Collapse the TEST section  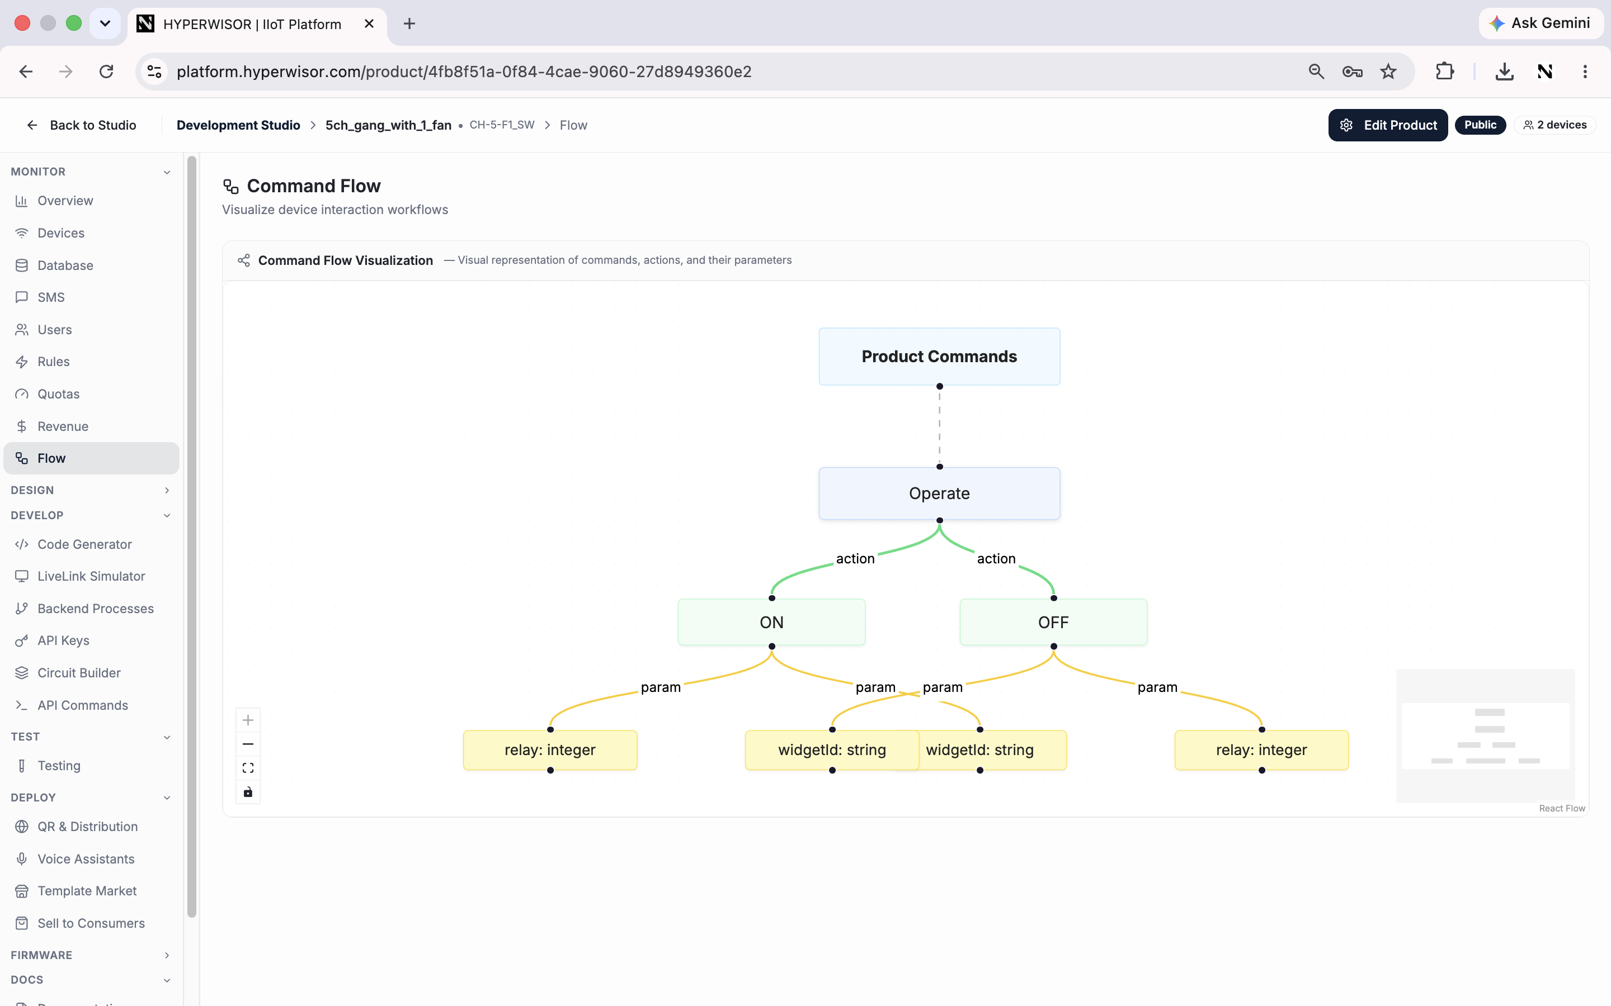pos(91,737)
